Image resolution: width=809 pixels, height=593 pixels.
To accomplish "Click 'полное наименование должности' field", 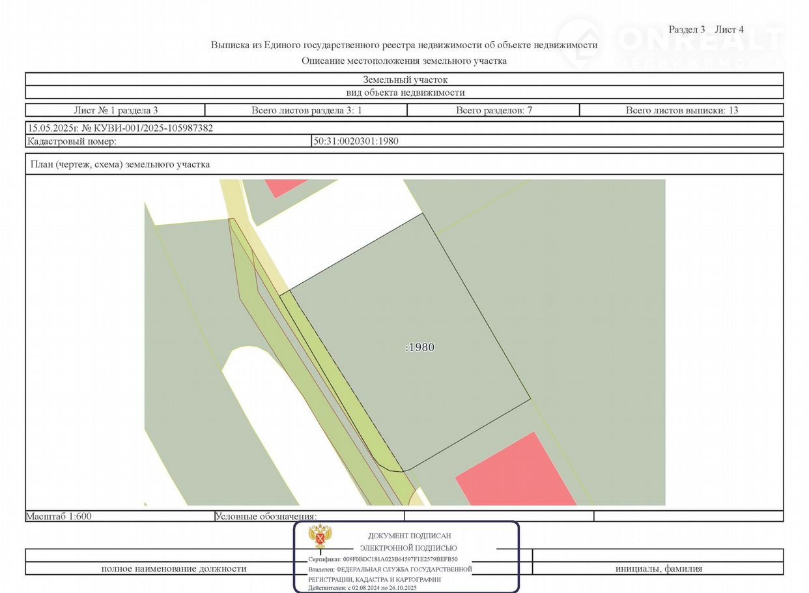I will [x=173, y=568].
